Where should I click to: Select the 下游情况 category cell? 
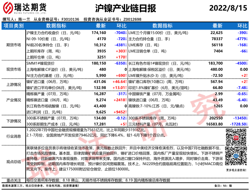click(x=13, y=121)
